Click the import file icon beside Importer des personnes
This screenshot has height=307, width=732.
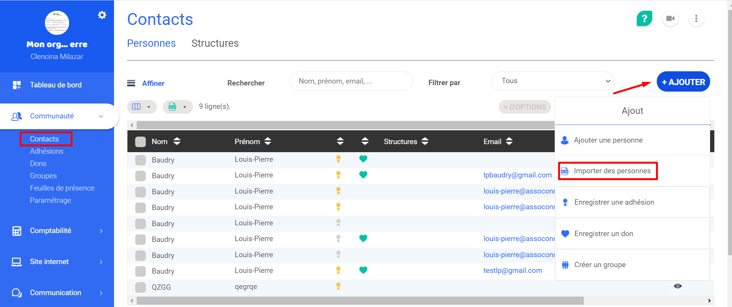565,171
